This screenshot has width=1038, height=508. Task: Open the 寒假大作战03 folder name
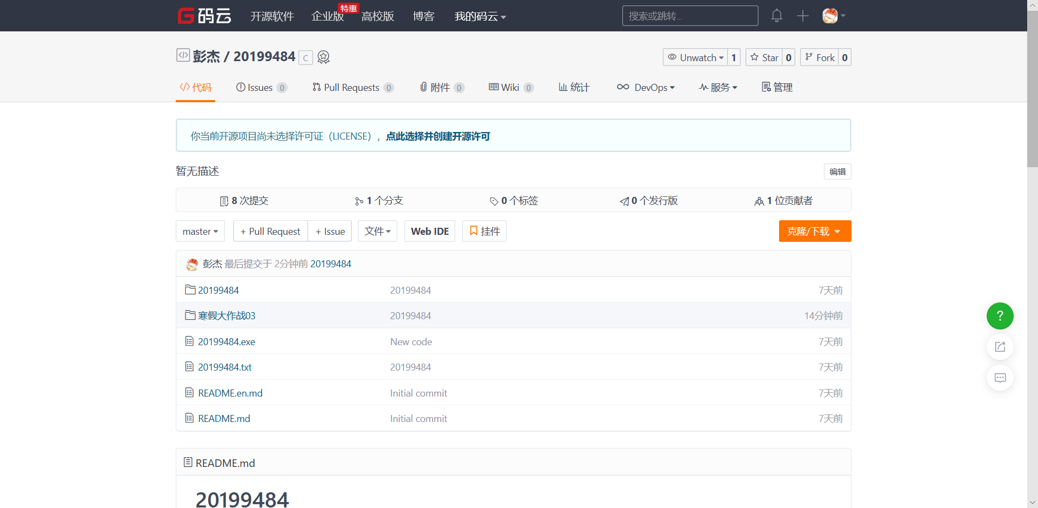227,315
